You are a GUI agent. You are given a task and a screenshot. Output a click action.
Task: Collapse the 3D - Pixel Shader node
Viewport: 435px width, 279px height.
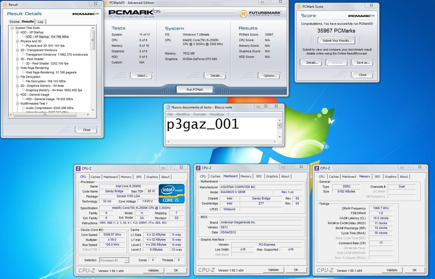click(18, 59)
